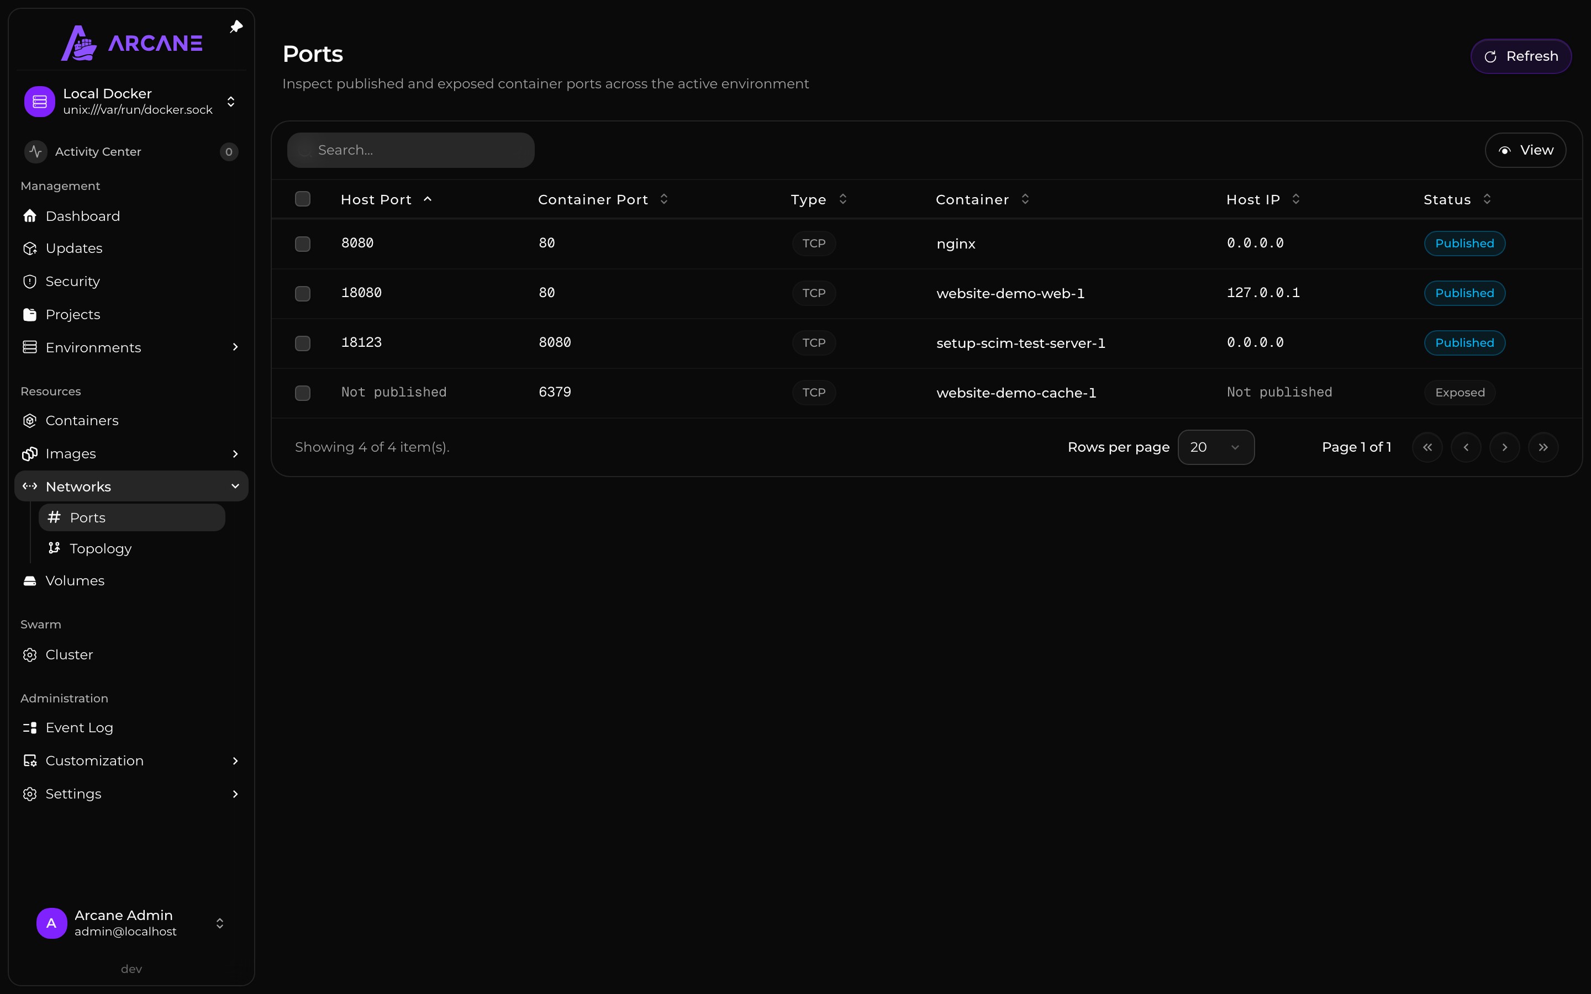The image size is (1591, 994).
Task: Click the Volumes drive icon
Action: click(x=30, y=580)
